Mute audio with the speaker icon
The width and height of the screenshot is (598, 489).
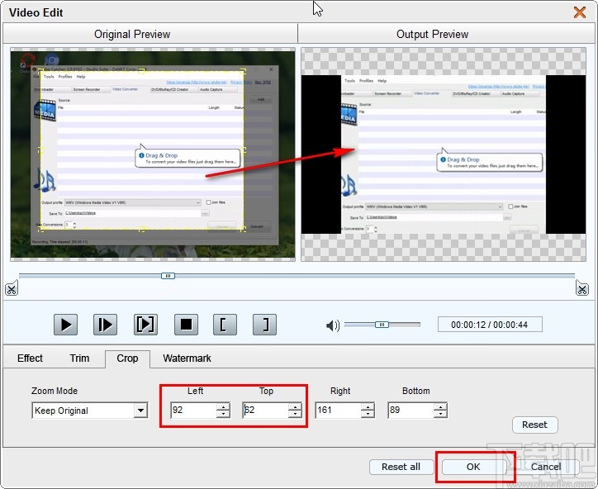(x=333, y=325)
